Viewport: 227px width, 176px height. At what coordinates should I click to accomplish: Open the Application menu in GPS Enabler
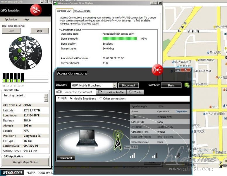click(11, 19)
